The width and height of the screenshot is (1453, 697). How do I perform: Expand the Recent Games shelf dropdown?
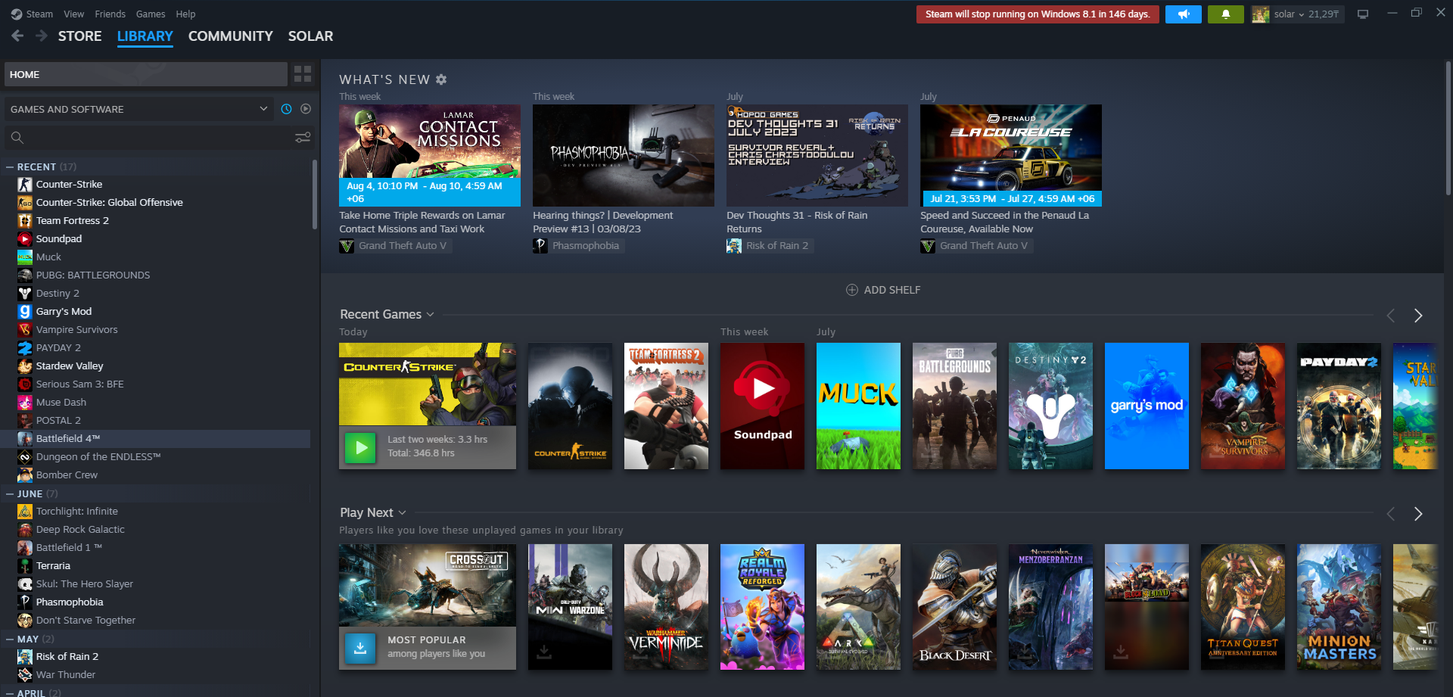[430, 315]
